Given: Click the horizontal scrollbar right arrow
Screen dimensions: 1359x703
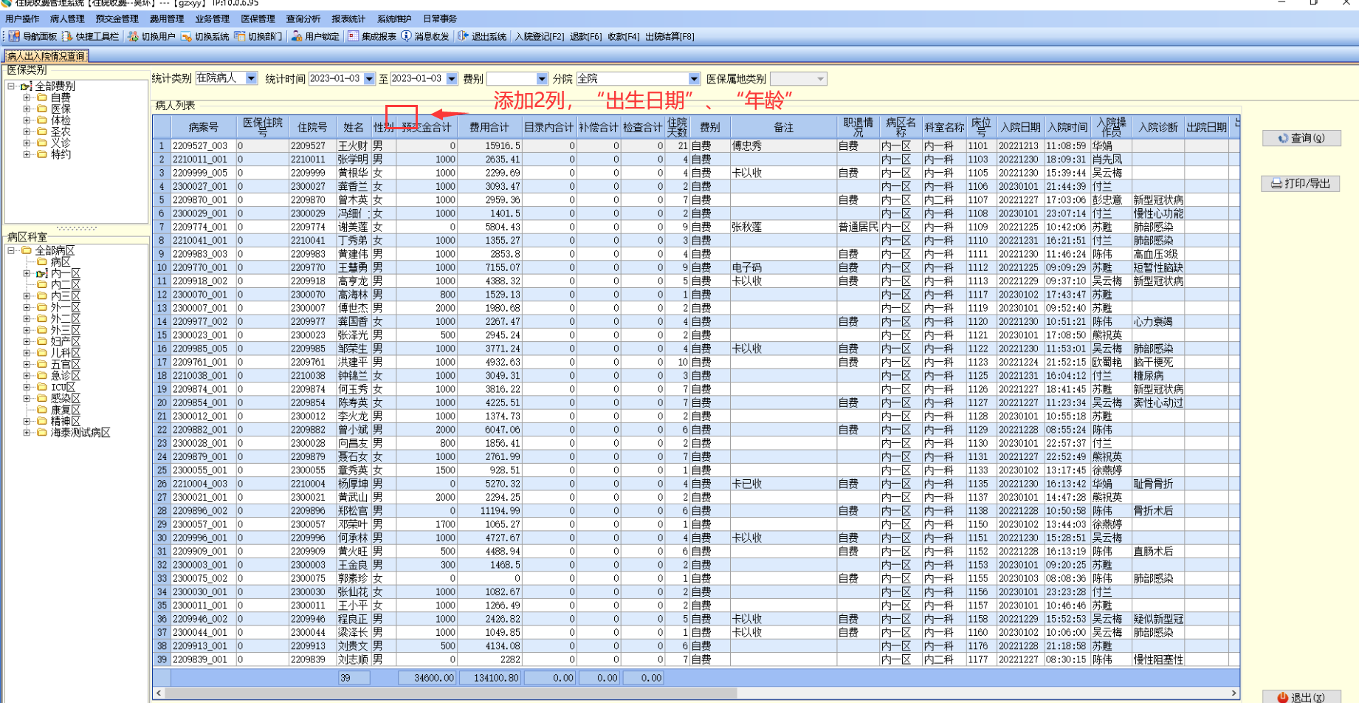Looking at the screenshot, I should (x=1234, y=693).
